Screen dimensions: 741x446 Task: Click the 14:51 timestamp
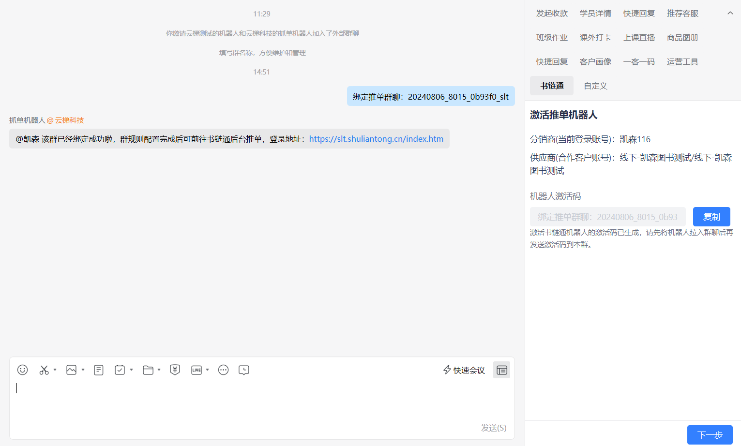click(x=261, y=72)
